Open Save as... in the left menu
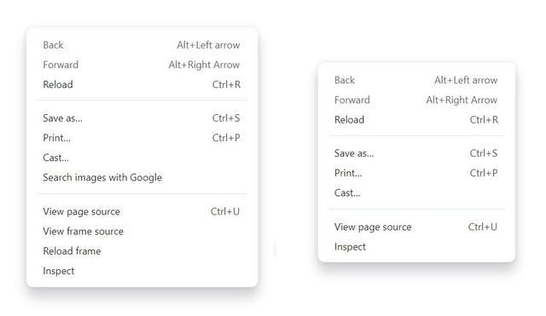The height and width of the screenshot is (316, 546). (142, 118)
